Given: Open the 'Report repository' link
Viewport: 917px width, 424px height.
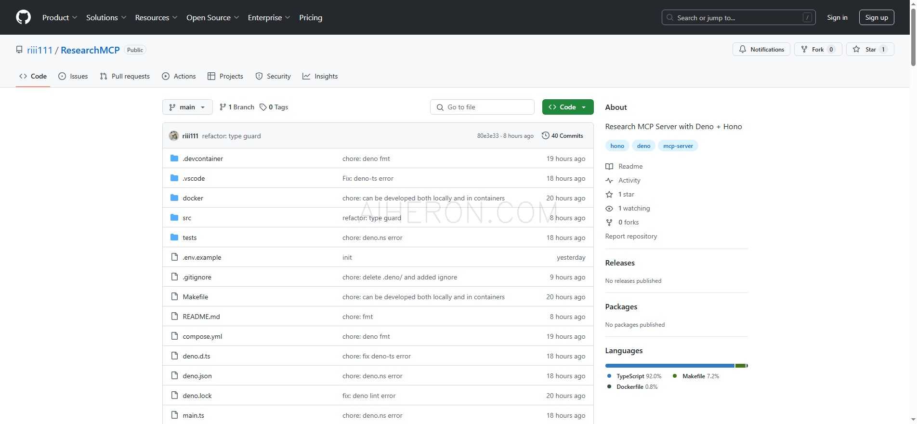Looking at the screenshot, I should 631,236.
